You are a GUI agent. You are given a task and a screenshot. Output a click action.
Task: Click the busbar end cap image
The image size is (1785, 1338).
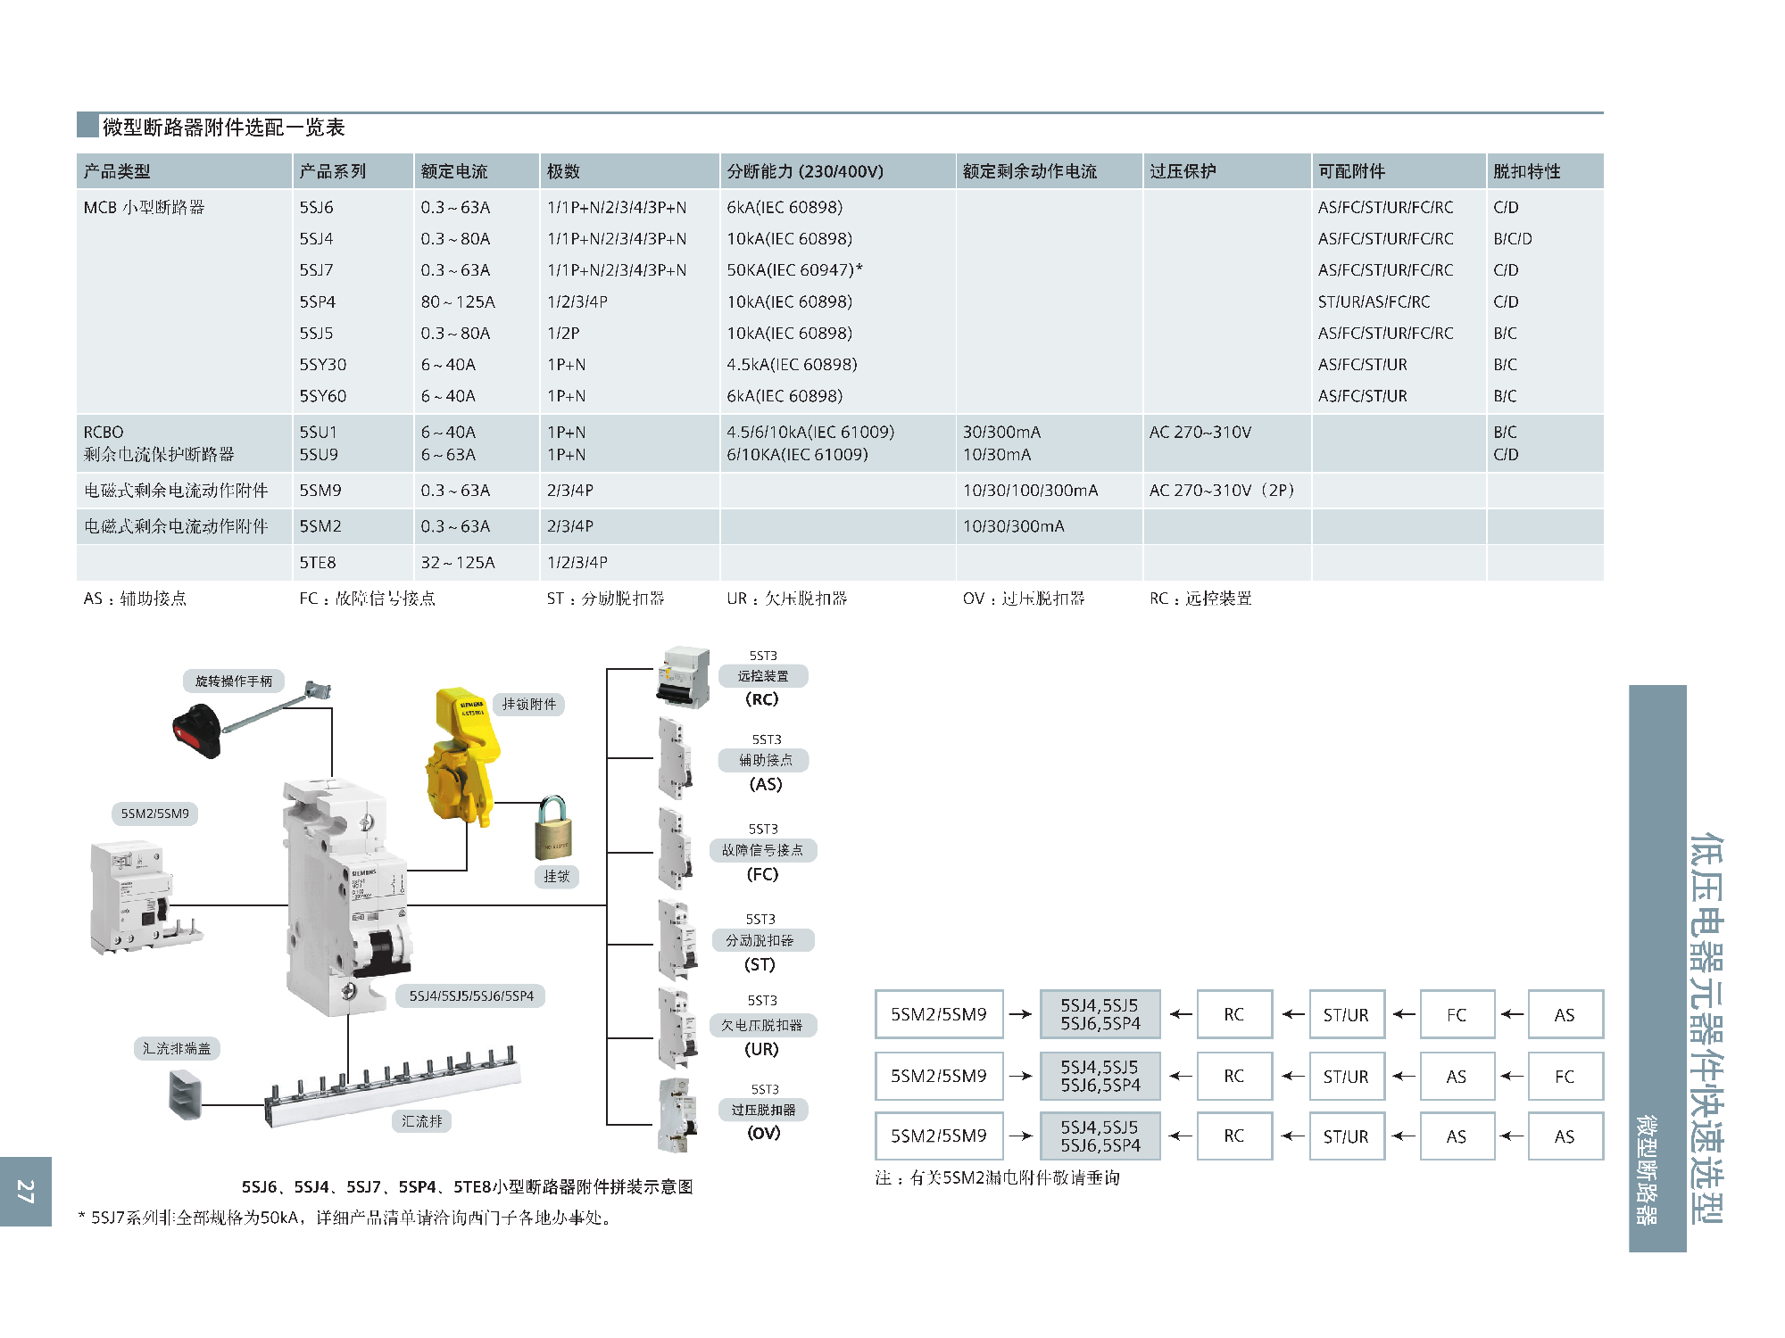[185, 1094]
